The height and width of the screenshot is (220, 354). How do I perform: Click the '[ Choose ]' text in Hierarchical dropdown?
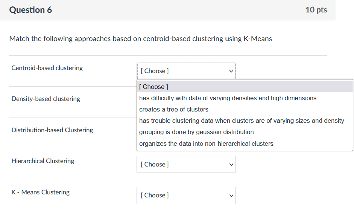point(155,165)
